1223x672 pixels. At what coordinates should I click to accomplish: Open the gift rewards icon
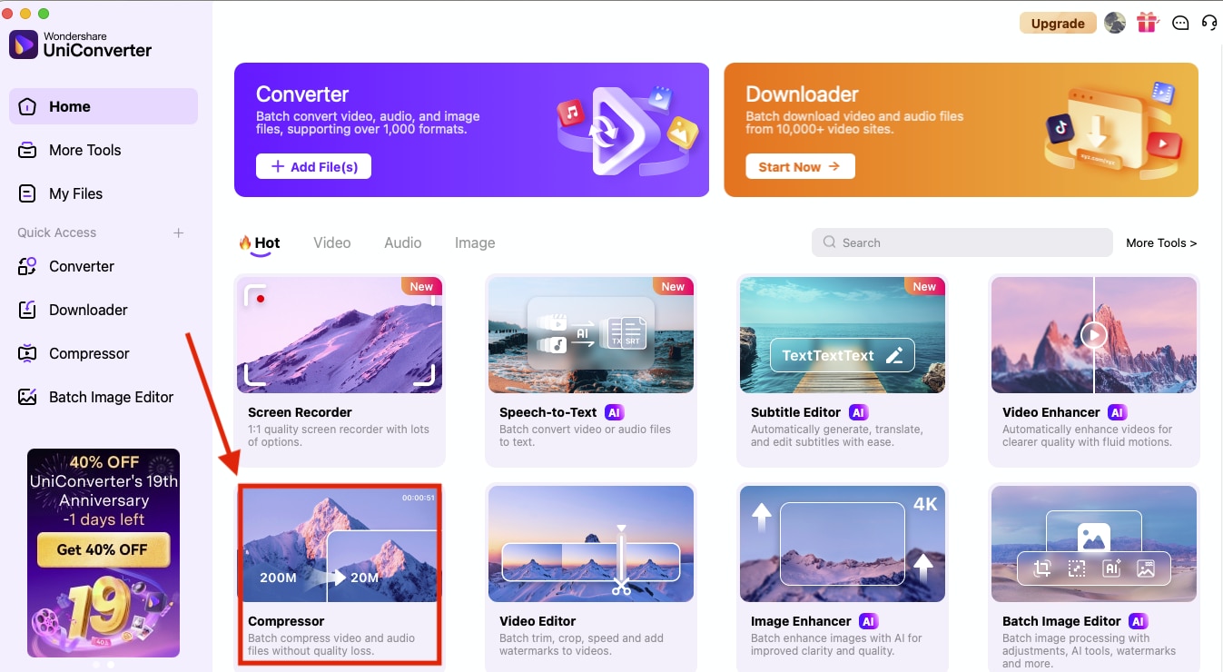(1147, 22)
